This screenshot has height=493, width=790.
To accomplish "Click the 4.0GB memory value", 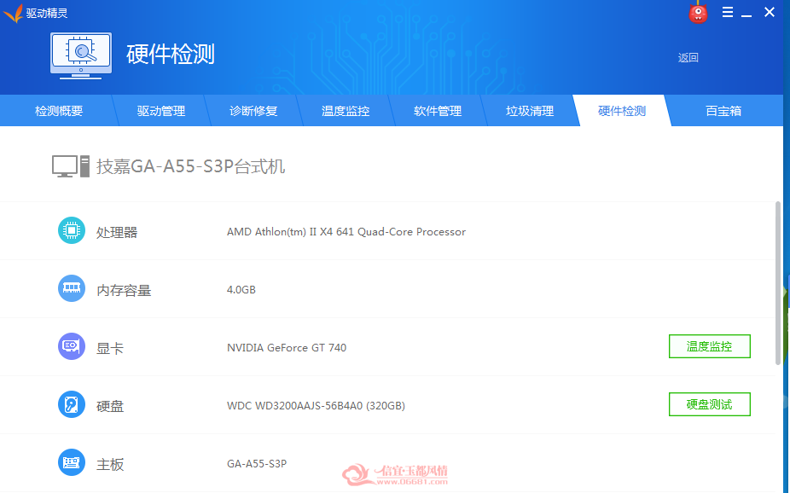I will [241, 289].
